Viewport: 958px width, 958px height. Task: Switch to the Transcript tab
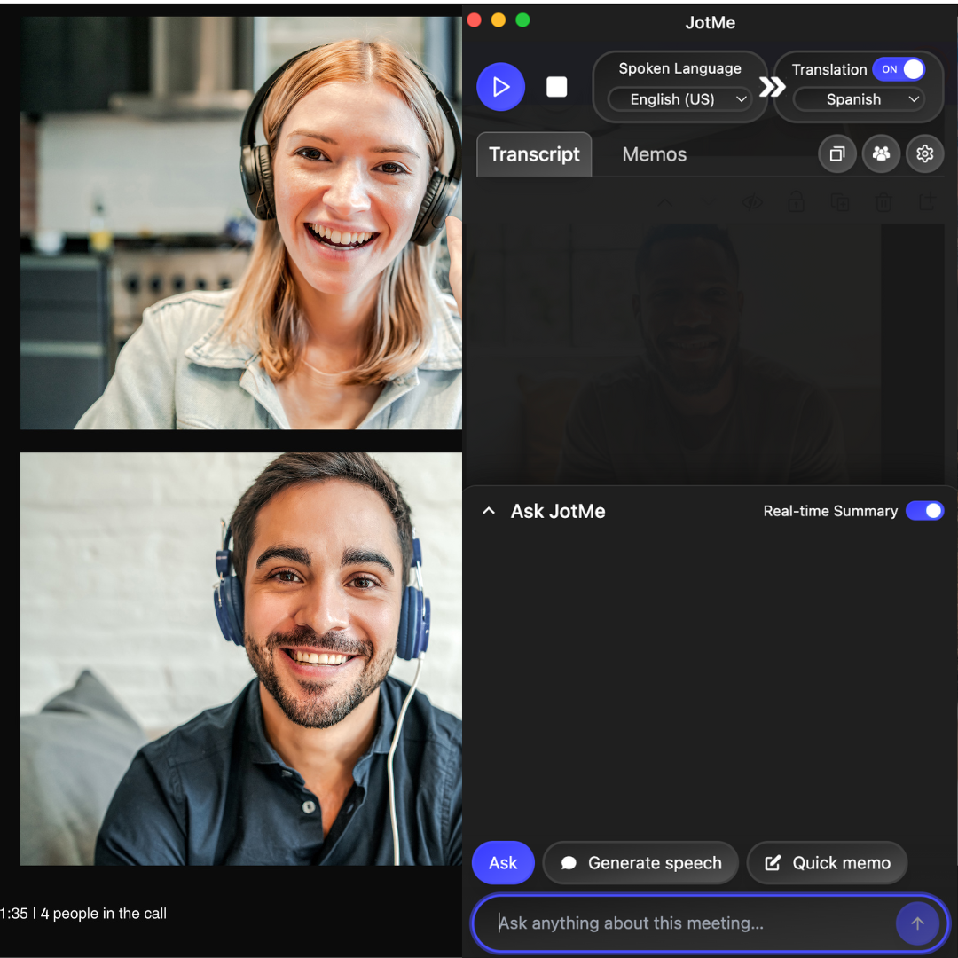point(534,154)
